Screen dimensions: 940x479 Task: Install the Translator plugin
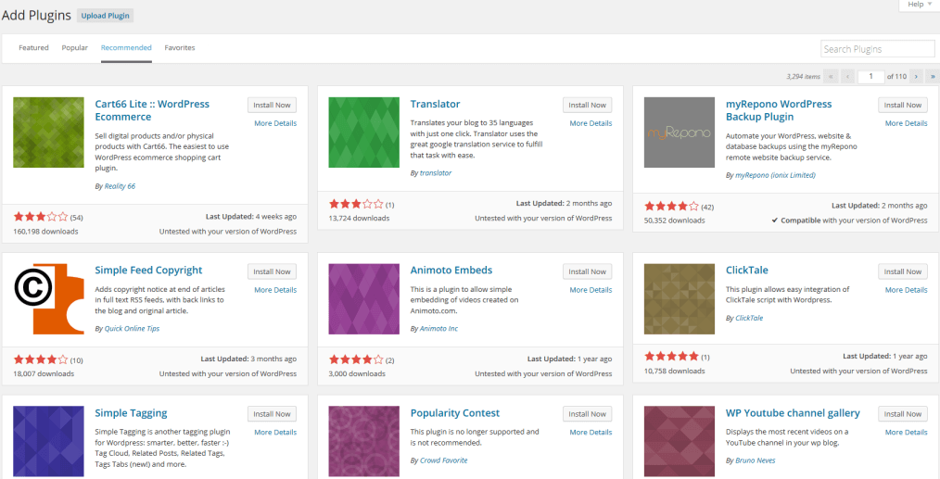click(x=588, y=105)
